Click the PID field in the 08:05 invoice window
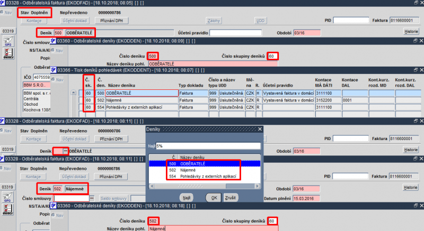The height and width of the screenshot is (231, 424). pyautogui.click(x=351, y=20)
